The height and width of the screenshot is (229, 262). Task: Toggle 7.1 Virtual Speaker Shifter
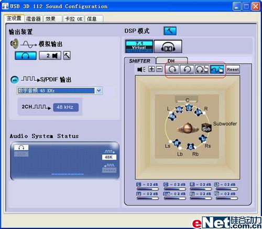point(139,47)
